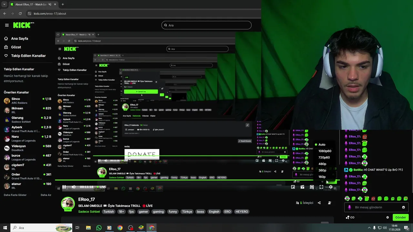Viewport: 413px width, 232px height.
Task: Mute the tab via speaker icon
Action: tap(50, 5)
